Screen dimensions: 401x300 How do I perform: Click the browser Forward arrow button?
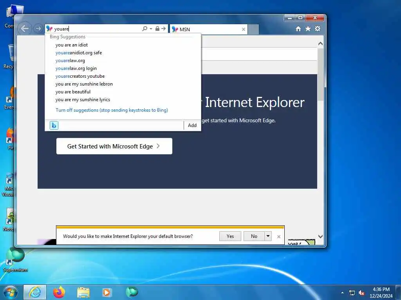pyautogui.click(x=38, y=29)
